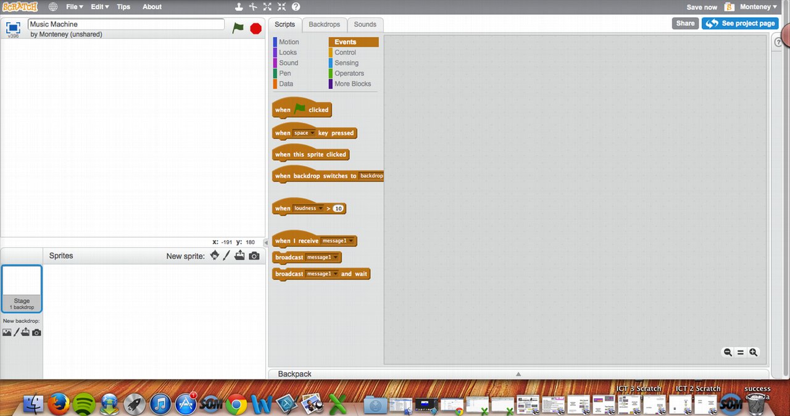Select the Pen block category

click(x=285, y=73)
